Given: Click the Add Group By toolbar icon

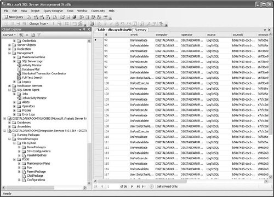Looking at the screenshot, I should click(x=67, y=24).
